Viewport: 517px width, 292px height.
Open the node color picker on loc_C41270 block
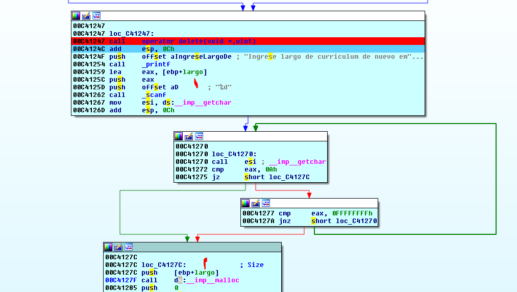pos(179,136)
